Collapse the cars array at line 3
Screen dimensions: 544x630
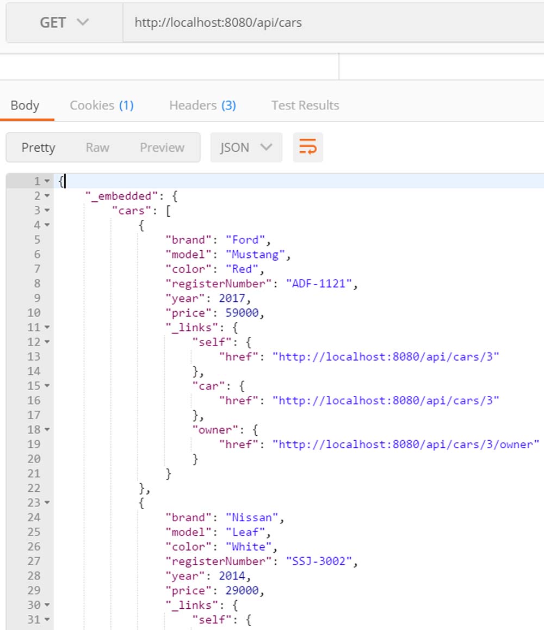click(47, 211)
